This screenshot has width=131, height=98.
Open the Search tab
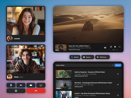(x=75, y=57)
